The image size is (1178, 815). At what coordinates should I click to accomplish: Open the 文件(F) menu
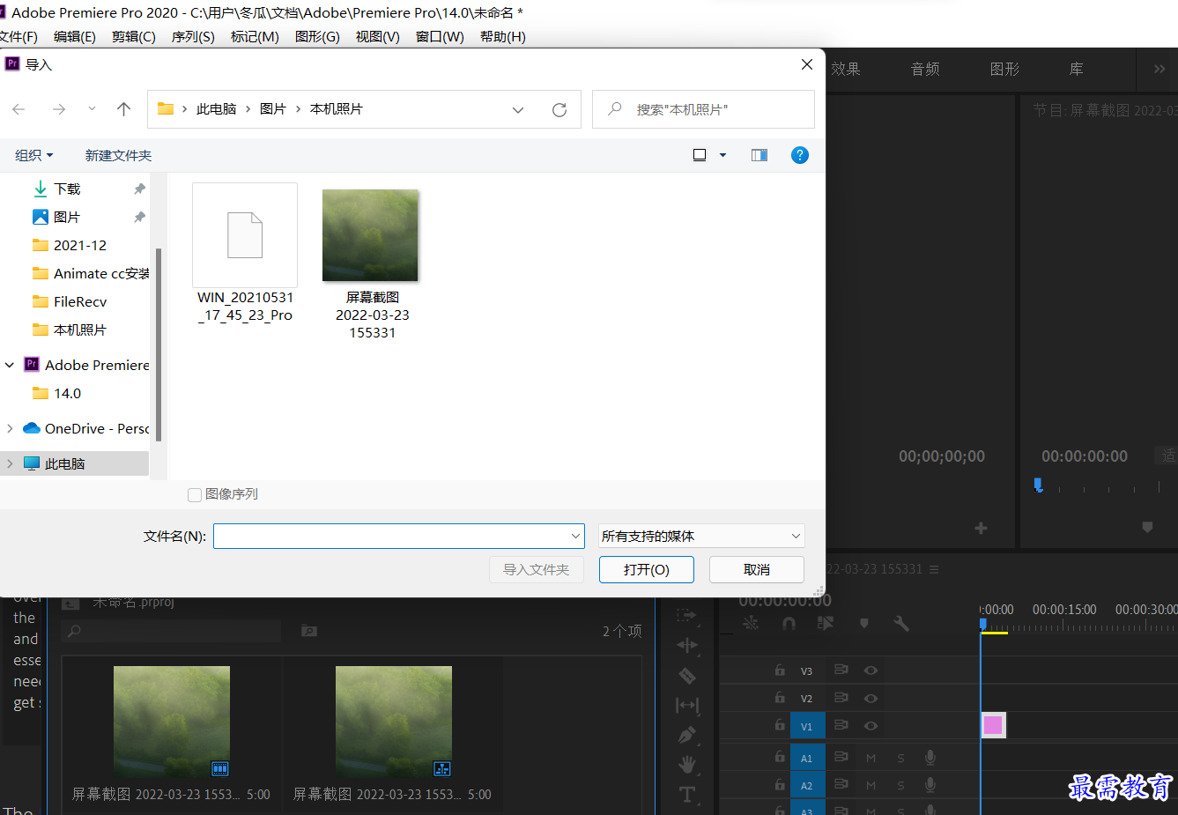point(19,36)
